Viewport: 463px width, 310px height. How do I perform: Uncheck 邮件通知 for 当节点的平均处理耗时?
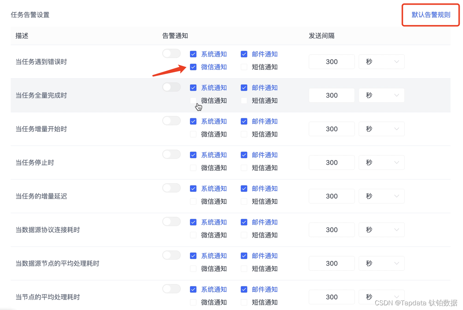(x=244, y=289)
